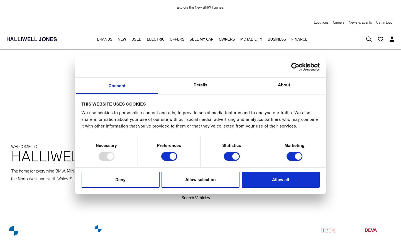
Task: Click the red trade logo
Action: [x=328, y=230]
